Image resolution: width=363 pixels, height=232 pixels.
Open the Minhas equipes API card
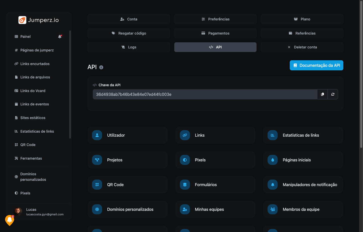pyautogui.click(x=215, y=209)
